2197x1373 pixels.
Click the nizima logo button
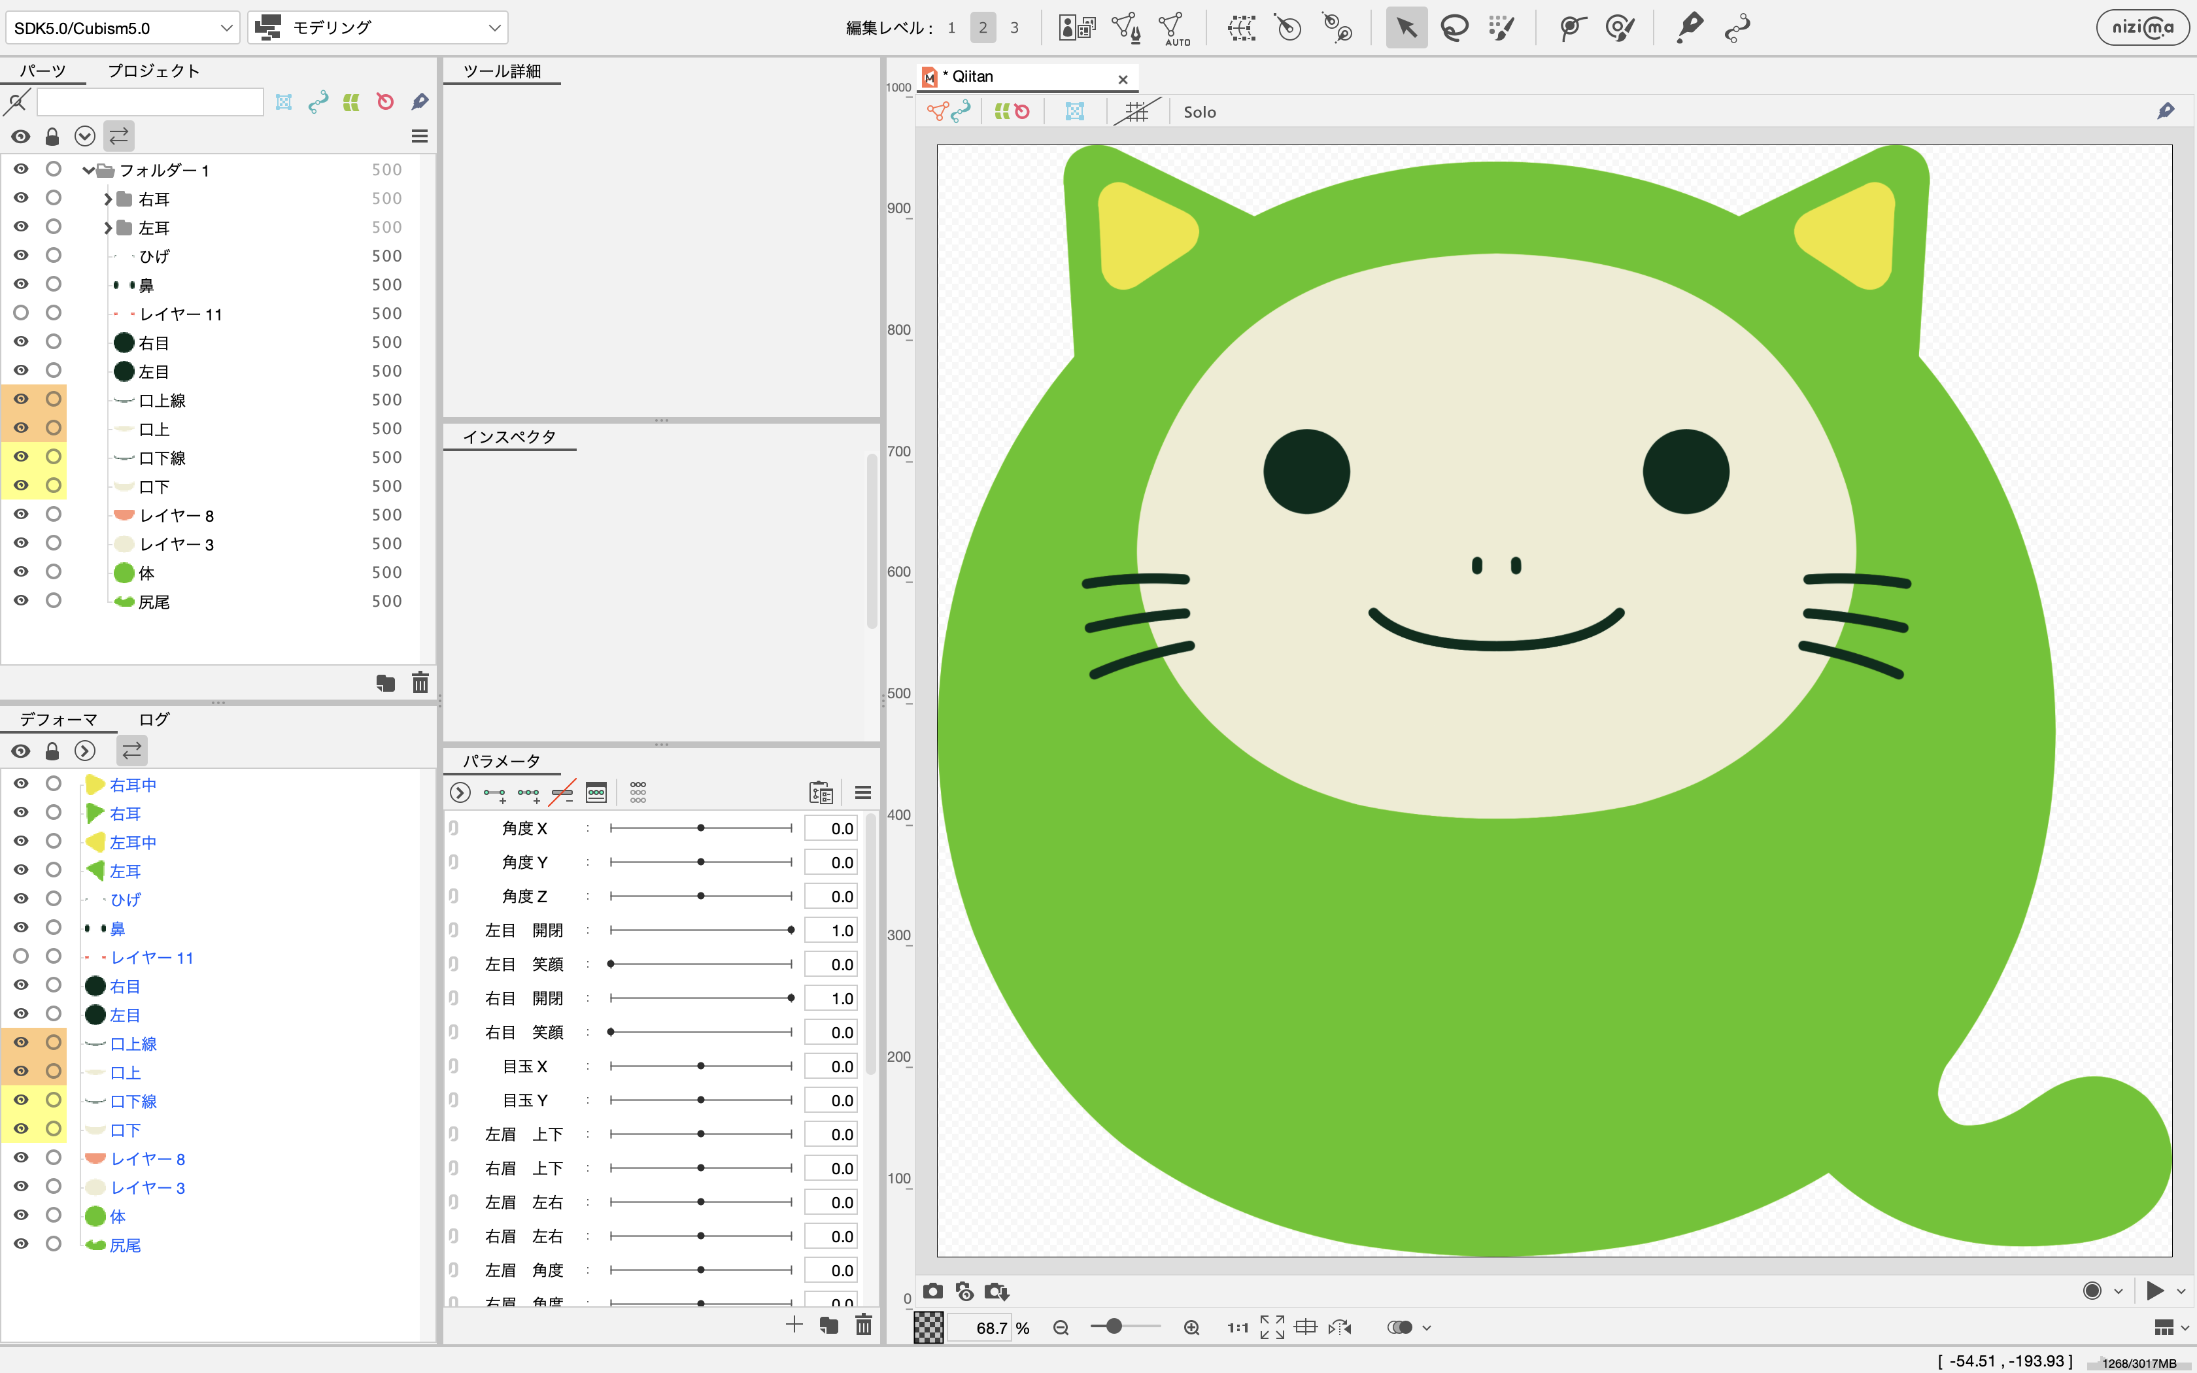(2143, 27)
